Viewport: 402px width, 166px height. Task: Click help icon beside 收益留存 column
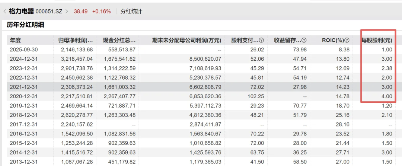(304, 40)
